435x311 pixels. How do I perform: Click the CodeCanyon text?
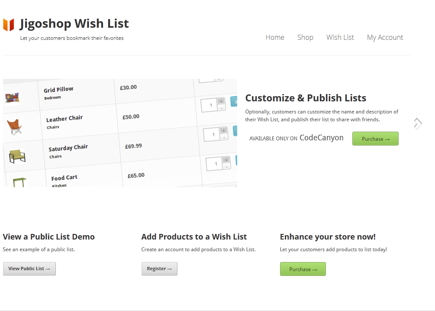point(321,138)
